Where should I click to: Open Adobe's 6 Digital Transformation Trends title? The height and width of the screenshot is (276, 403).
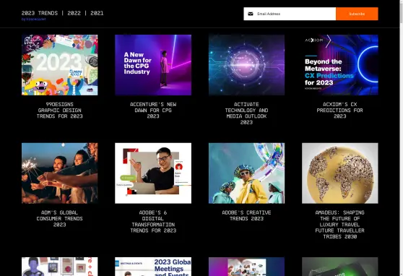(x=153, y=222)
